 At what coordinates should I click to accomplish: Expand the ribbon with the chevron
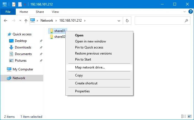[185, 12]
